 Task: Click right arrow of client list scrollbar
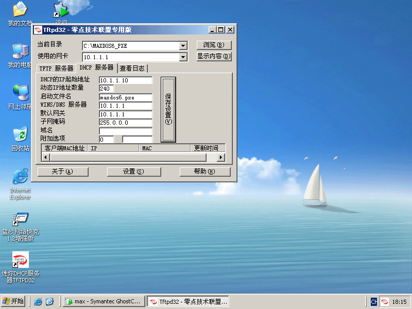pyautogui.click(x=222, y=157)
